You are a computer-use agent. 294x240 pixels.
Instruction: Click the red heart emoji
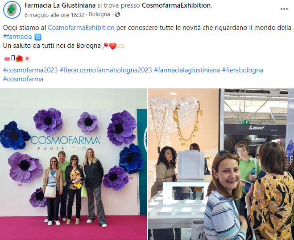coord(113,46)
